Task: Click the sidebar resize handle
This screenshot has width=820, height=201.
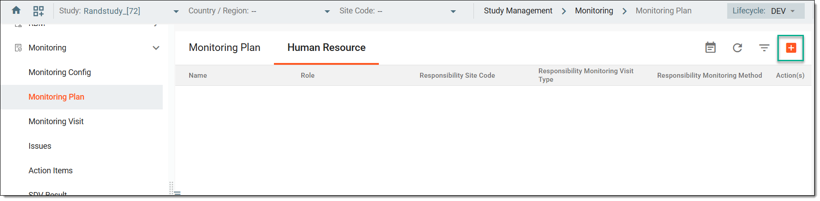Action: point(171,188)
